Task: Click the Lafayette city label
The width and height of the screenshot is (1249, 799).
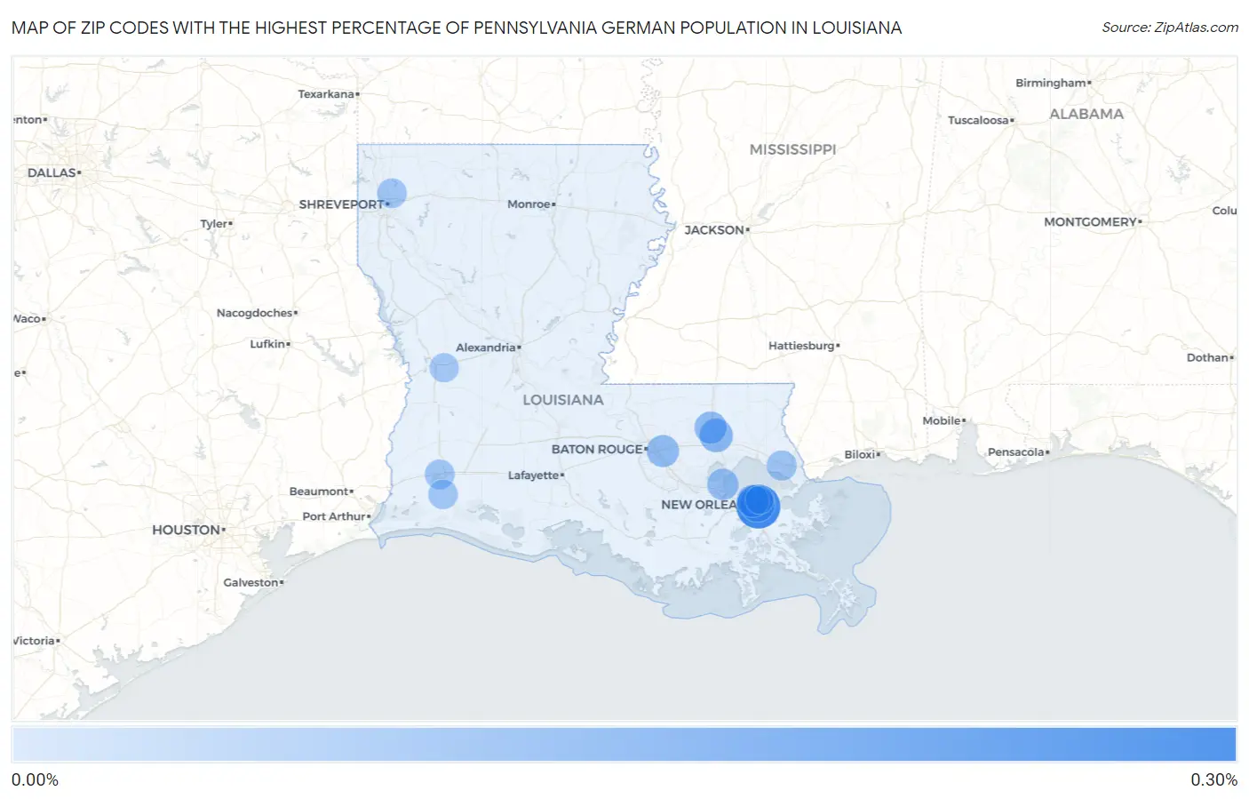Action: 533,475
